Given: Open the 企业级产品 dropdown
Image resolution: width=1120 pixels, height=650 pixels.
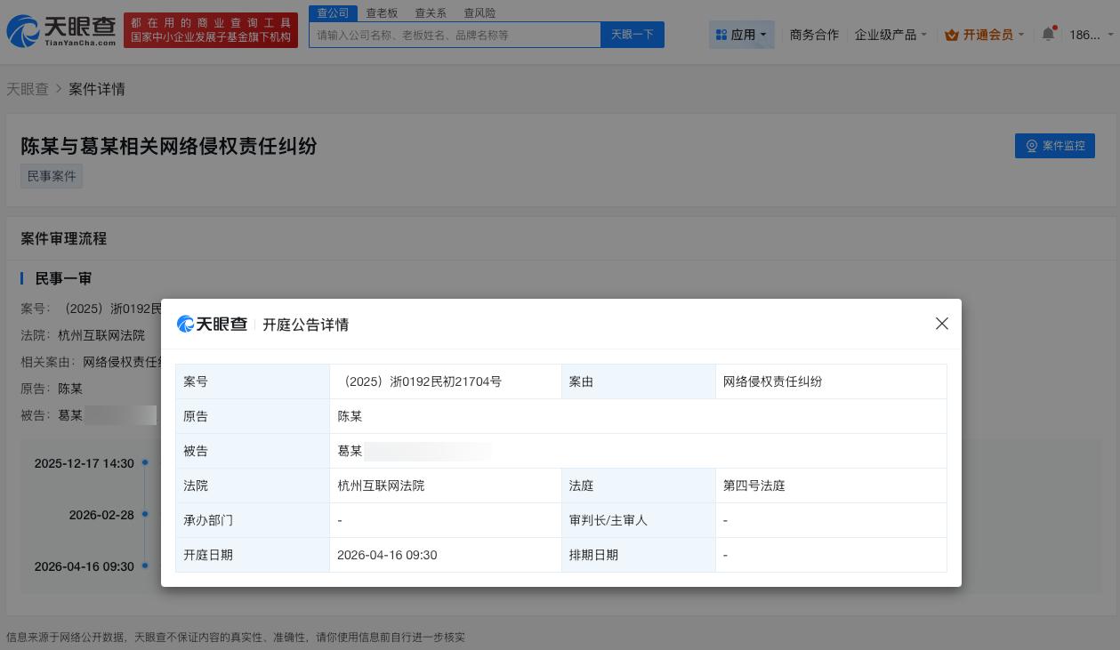Looking at the screenshot, I should [x=890, y=35].
